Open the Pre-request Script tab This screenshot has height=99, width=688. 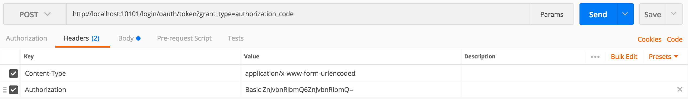point(184,38)
